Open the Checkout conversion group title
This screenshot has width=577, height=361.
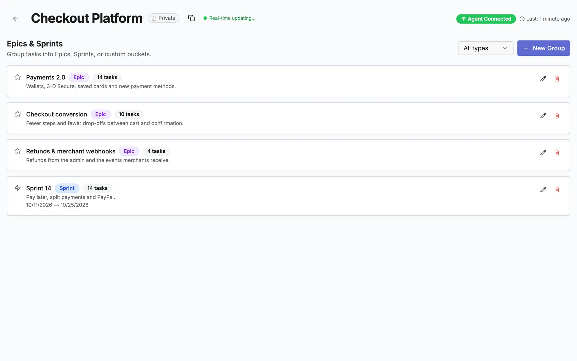(57, 114)
